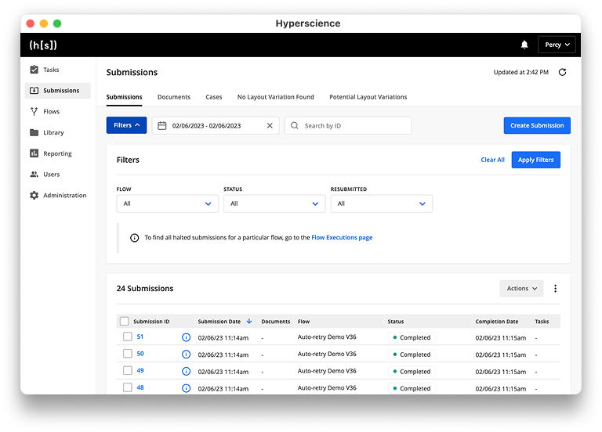The image size is (602, 432).
Task: Select the Submissions tab
Action: click(124, 97)
